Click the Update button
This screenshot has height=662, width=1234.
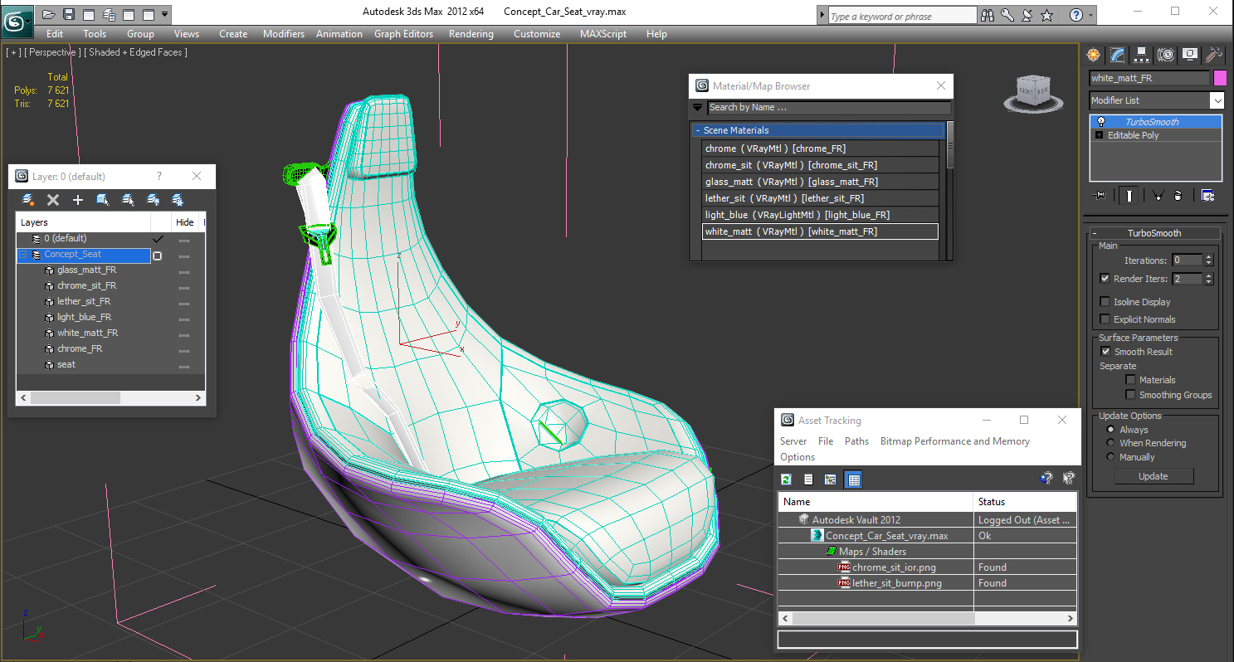[x=1154, y=476]
